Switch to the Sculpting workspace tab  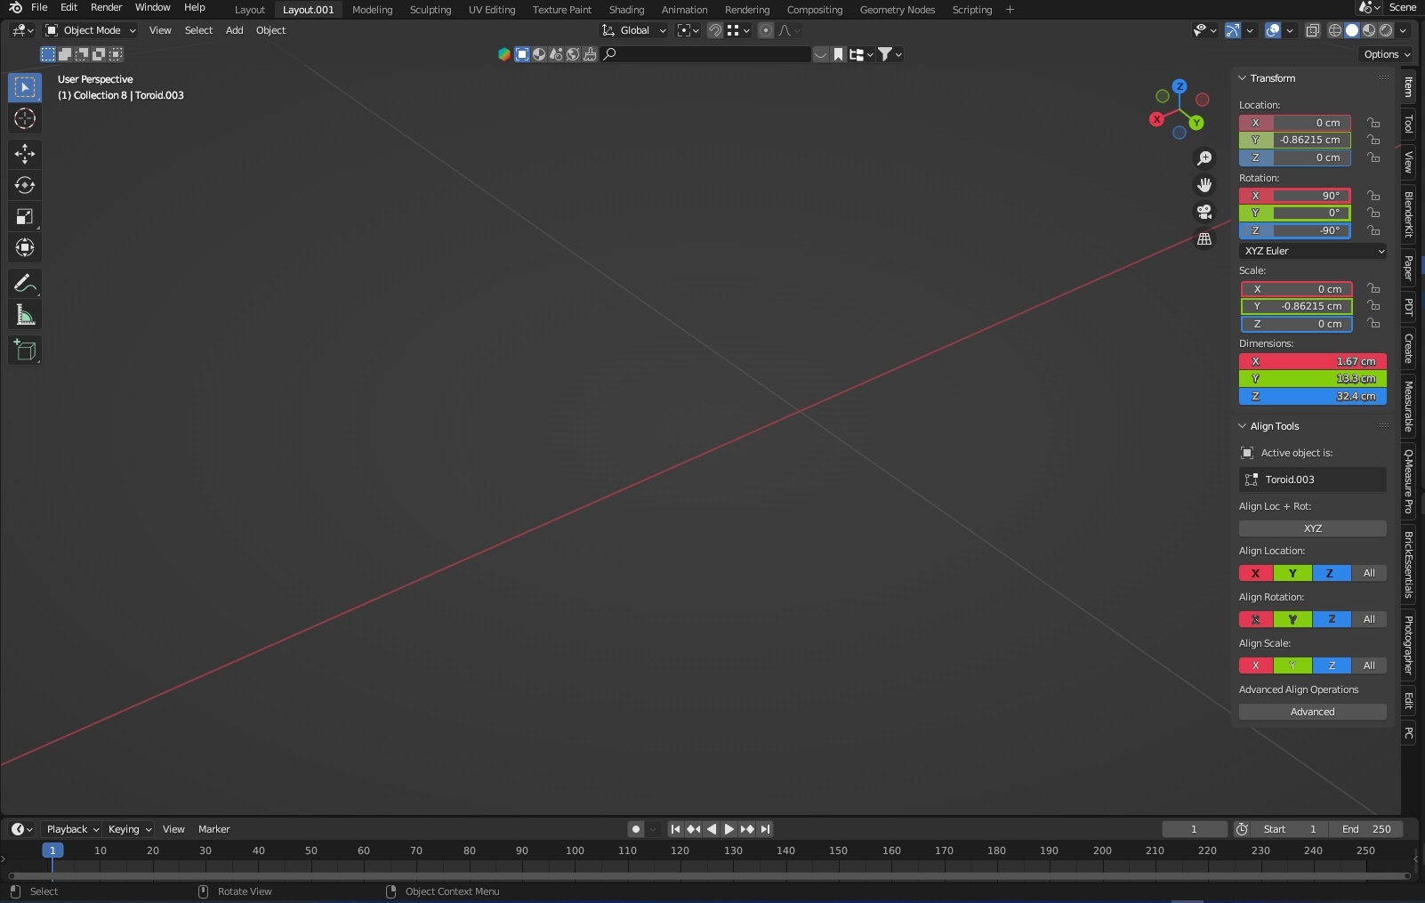431,10
